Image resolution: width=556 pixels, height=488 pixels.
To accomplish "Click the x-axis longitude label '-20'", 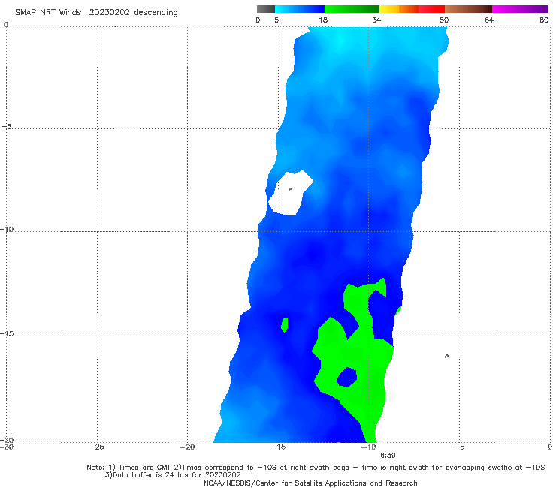I will point(188,447).
